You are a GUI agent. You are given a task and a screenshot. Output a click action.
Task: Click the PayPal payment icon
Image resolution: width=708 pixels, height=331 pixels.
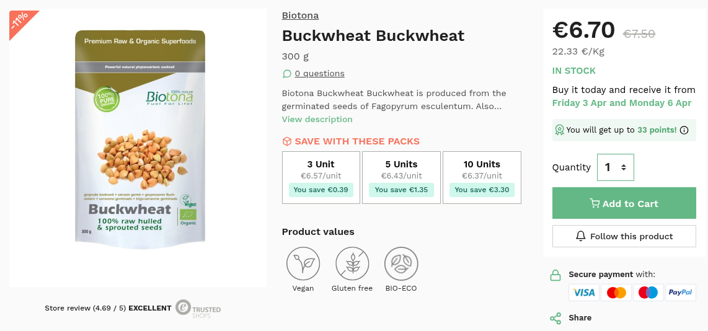tap(681, 293)
